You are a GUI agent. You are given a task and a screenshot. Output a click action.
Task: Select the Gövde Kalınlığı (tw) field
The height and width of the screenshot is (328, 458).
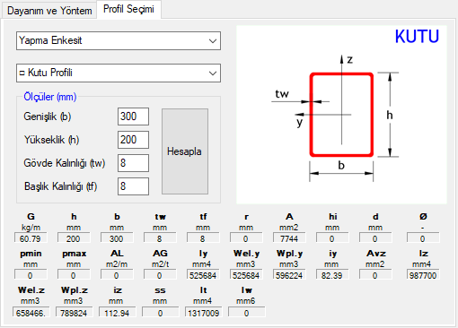click(x=133, y=163)
